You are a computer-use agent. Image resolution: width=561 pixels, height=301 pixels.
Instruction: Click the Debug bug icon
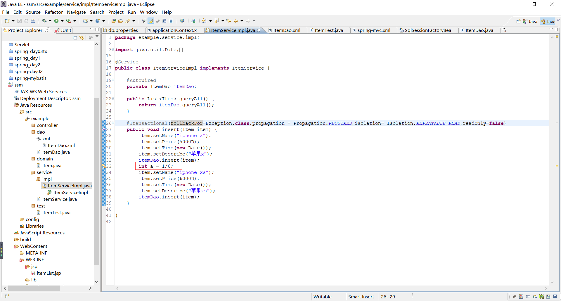(44, 21)
